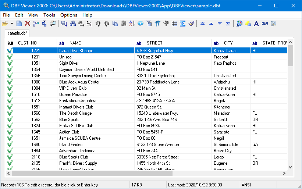Viewport: 302px width, 189px height.
Task: Click horizontal scrollbar left arrow
Action: (x=9, y=174)
